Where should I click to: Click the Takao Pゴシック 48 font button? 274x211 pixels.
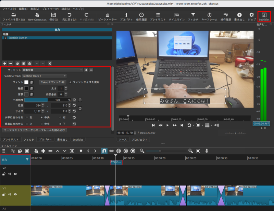click(53, 82)
